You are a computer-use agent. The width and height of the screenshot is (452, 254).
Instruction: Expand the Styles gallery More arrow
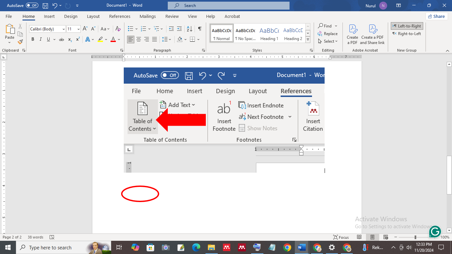click(308, 39)
